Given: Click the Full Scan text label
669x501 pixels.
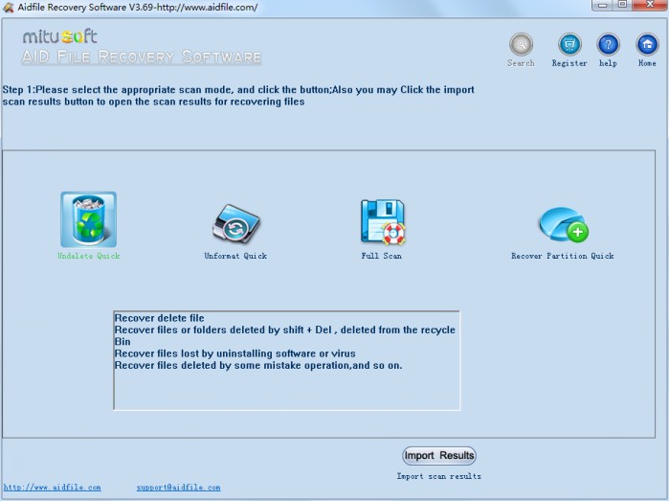Looking at the screenshot, I should tap(382, 257).
